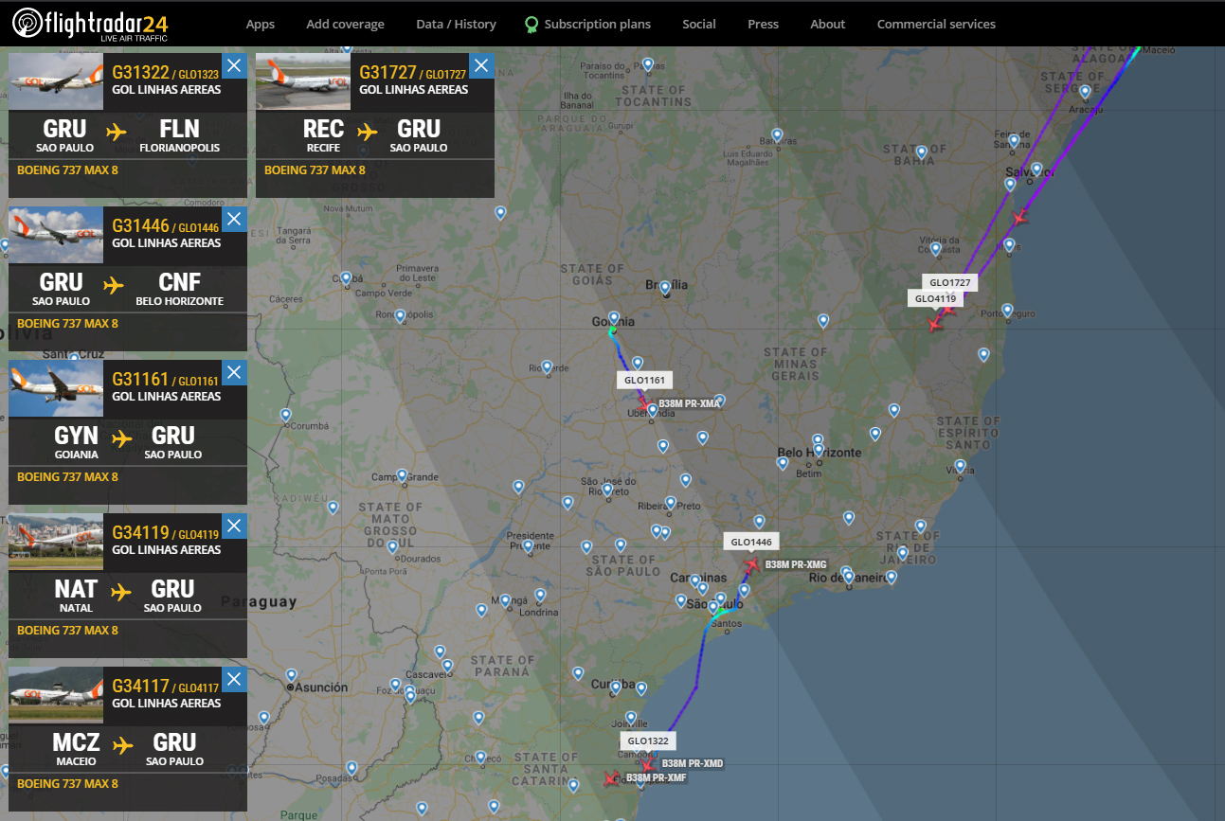Close the G34117 flight card
The height and width of the screenshot is (821, 1225).
point(235,679)
